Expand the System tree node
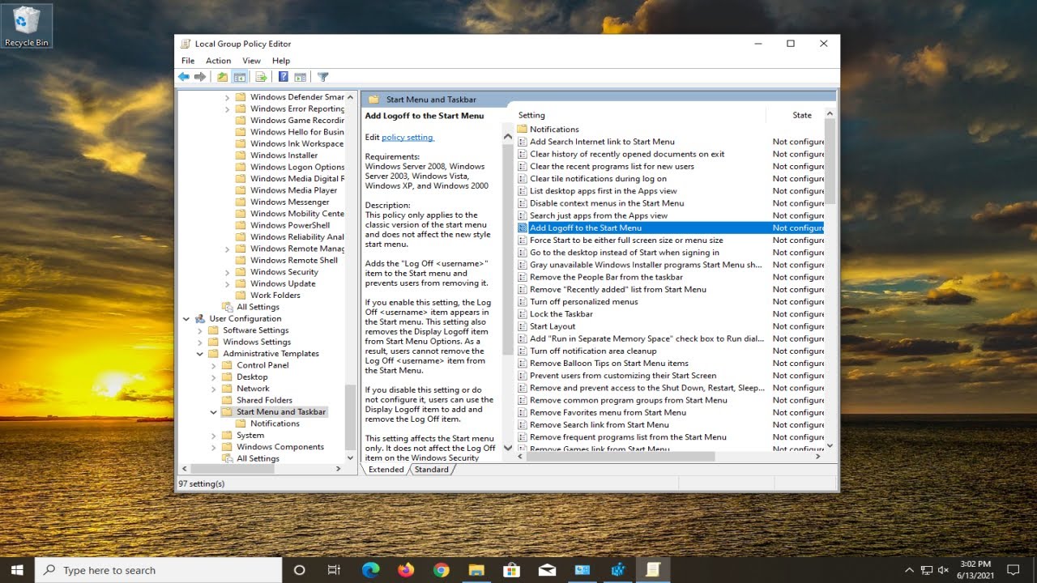The image size is (1037, 583). 215,436
